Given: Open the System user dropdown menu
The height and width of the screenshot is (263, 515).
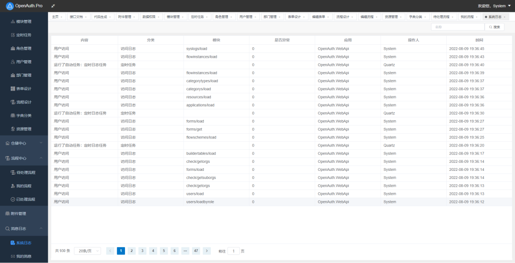Looking at the screenshot, I should click(x=494, y=6).
